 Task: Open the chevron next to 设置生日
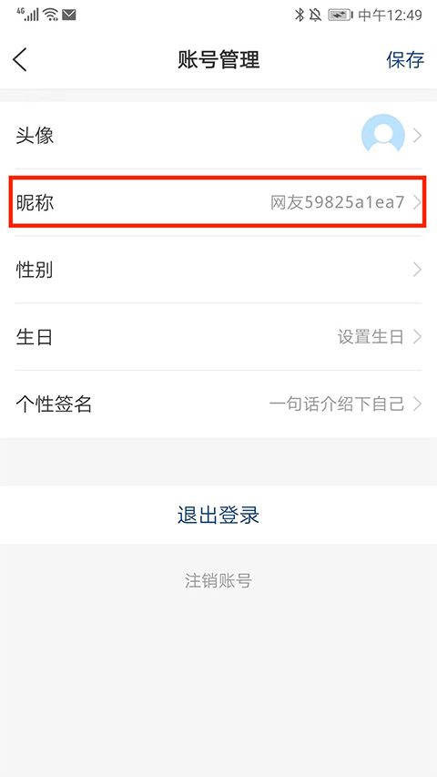(417, 337)
